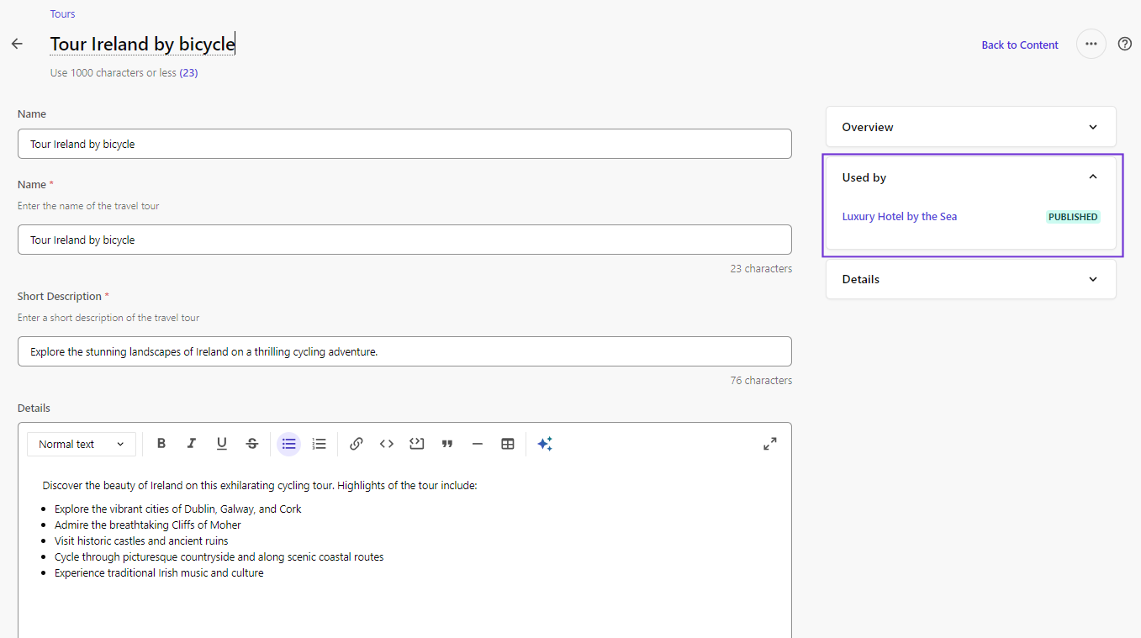Open the help question mark icon
The height and width of the screenshot is (638, 1141).
[x=1125, y=44]
